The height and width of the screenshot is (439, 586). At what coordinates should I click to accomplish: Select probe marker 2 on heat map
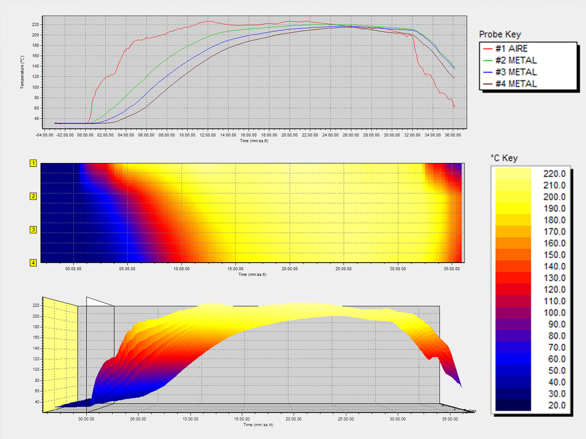point(33,196)
